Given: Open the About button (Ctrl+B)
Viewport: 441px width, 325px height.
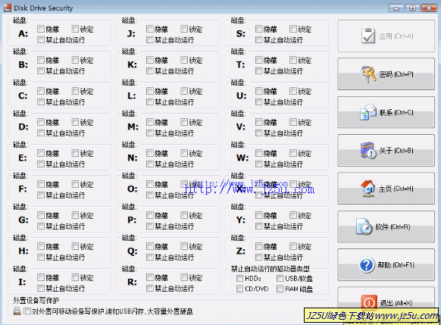Looking at the screenshot, I should 386,151.
